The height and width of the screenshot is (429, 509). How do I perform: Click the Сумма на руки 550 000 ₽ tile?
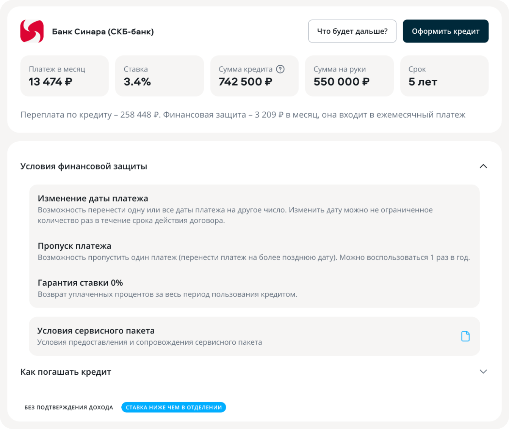coord(349,76)
